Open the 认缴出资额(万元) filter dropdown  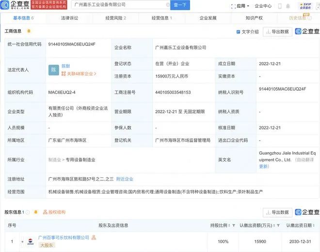(x=278, y=225)
